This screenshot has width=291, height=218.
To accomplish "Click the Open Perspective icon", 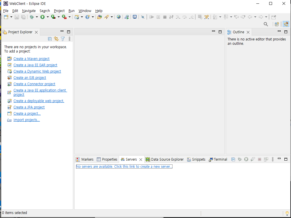I will point(277,24).
